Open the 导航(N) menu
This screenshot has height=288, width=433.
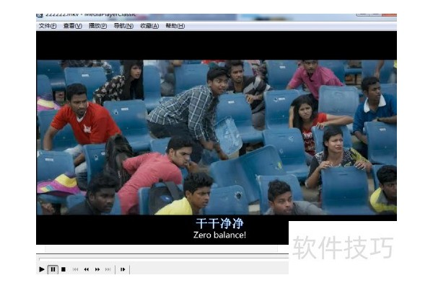coord(123,26)
